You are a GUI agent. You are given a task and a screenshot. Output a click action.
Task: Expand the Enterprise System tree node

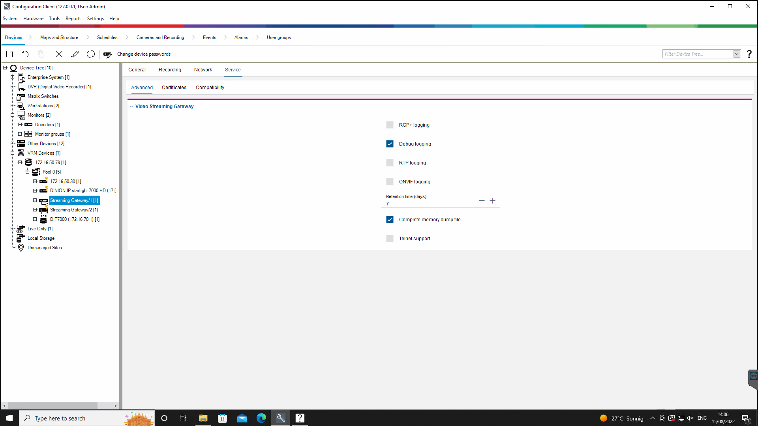(x=13, y=77)
